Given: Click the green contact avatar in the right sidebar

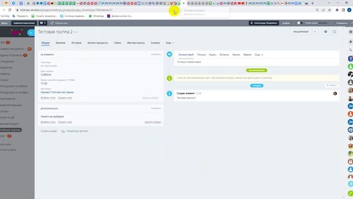Looking at the screenshot, I should [351, 66].
